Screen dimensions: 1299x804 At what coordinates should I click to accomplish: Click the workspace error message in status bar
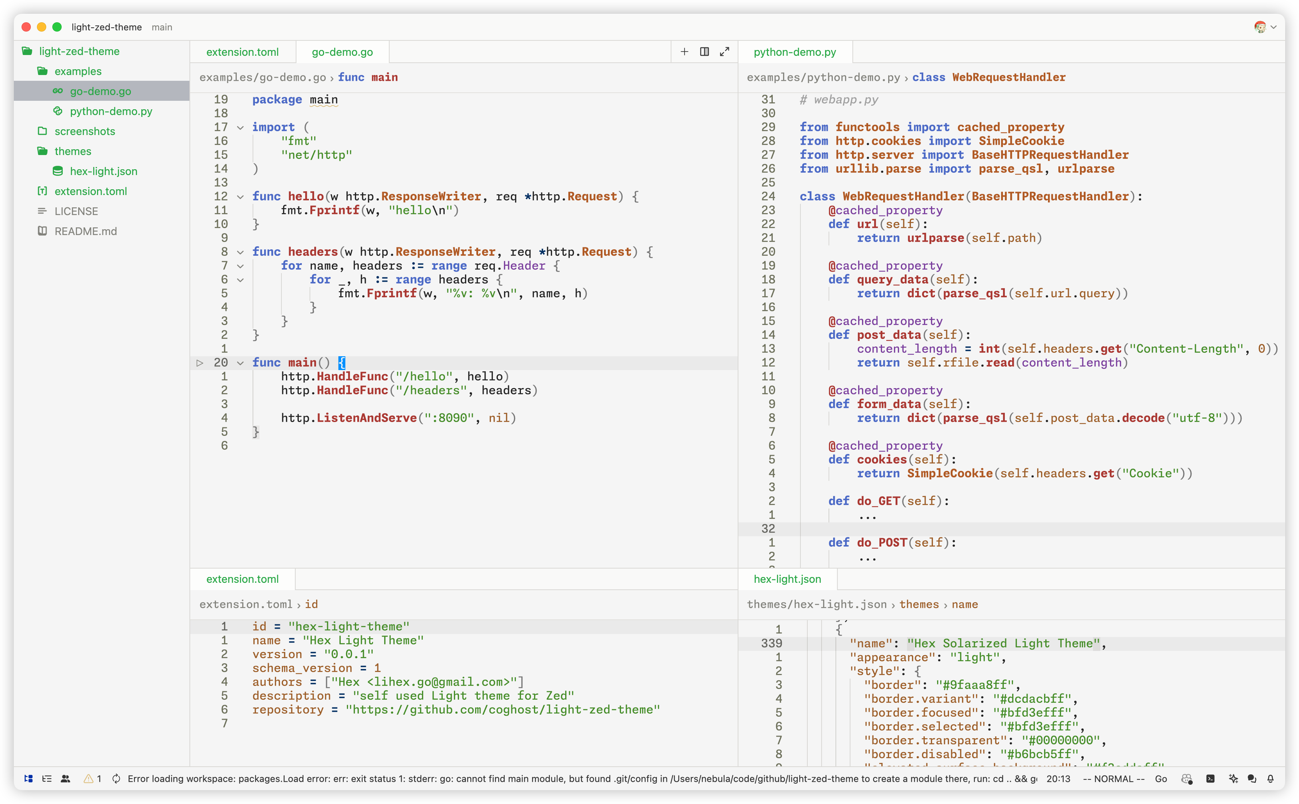[x=582, y=779]
